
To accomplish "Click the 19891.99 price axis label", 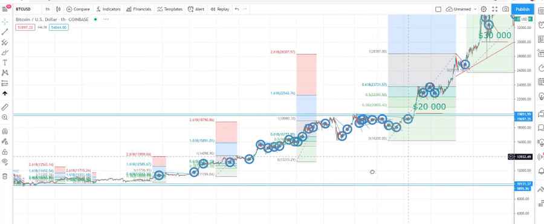I will pyautogui.click(x=524, y=114).
